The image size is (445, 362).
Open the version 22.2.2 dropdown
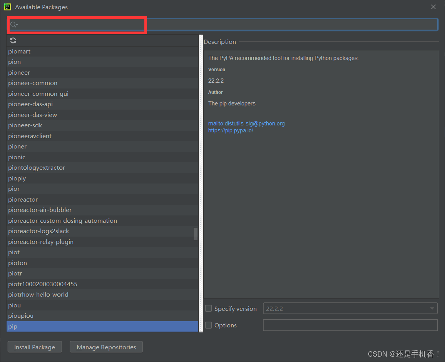(350, 309)
